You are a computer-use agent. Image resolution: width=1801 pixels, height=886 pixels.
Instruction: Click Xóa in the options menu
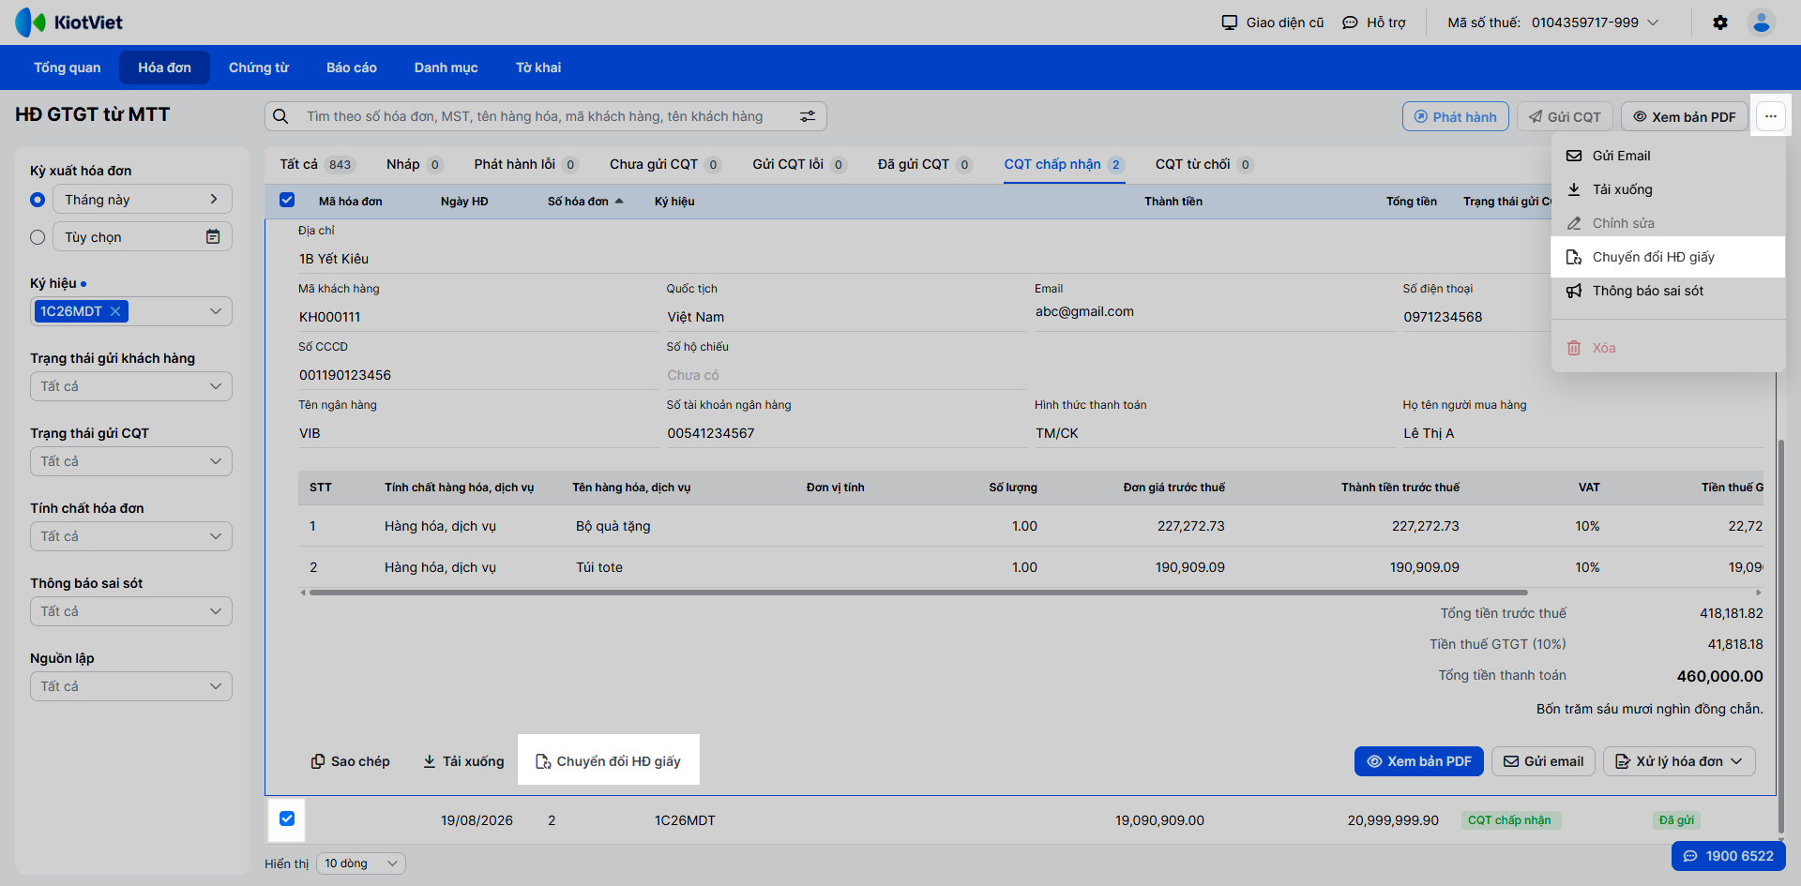pos(1668,348)
